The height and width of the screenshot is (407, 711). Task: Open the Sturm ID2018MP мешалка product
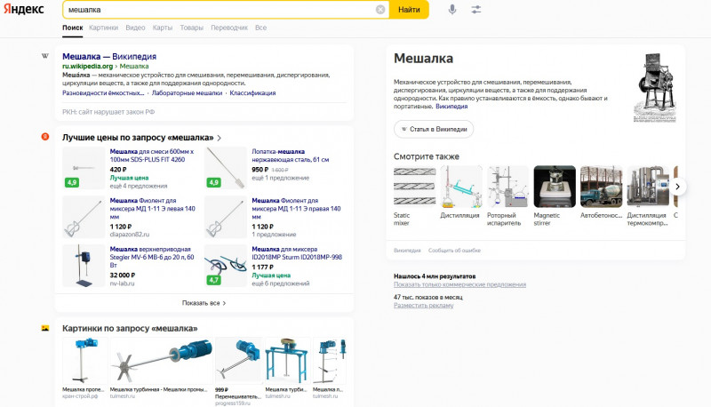click(x=297, y=253)
